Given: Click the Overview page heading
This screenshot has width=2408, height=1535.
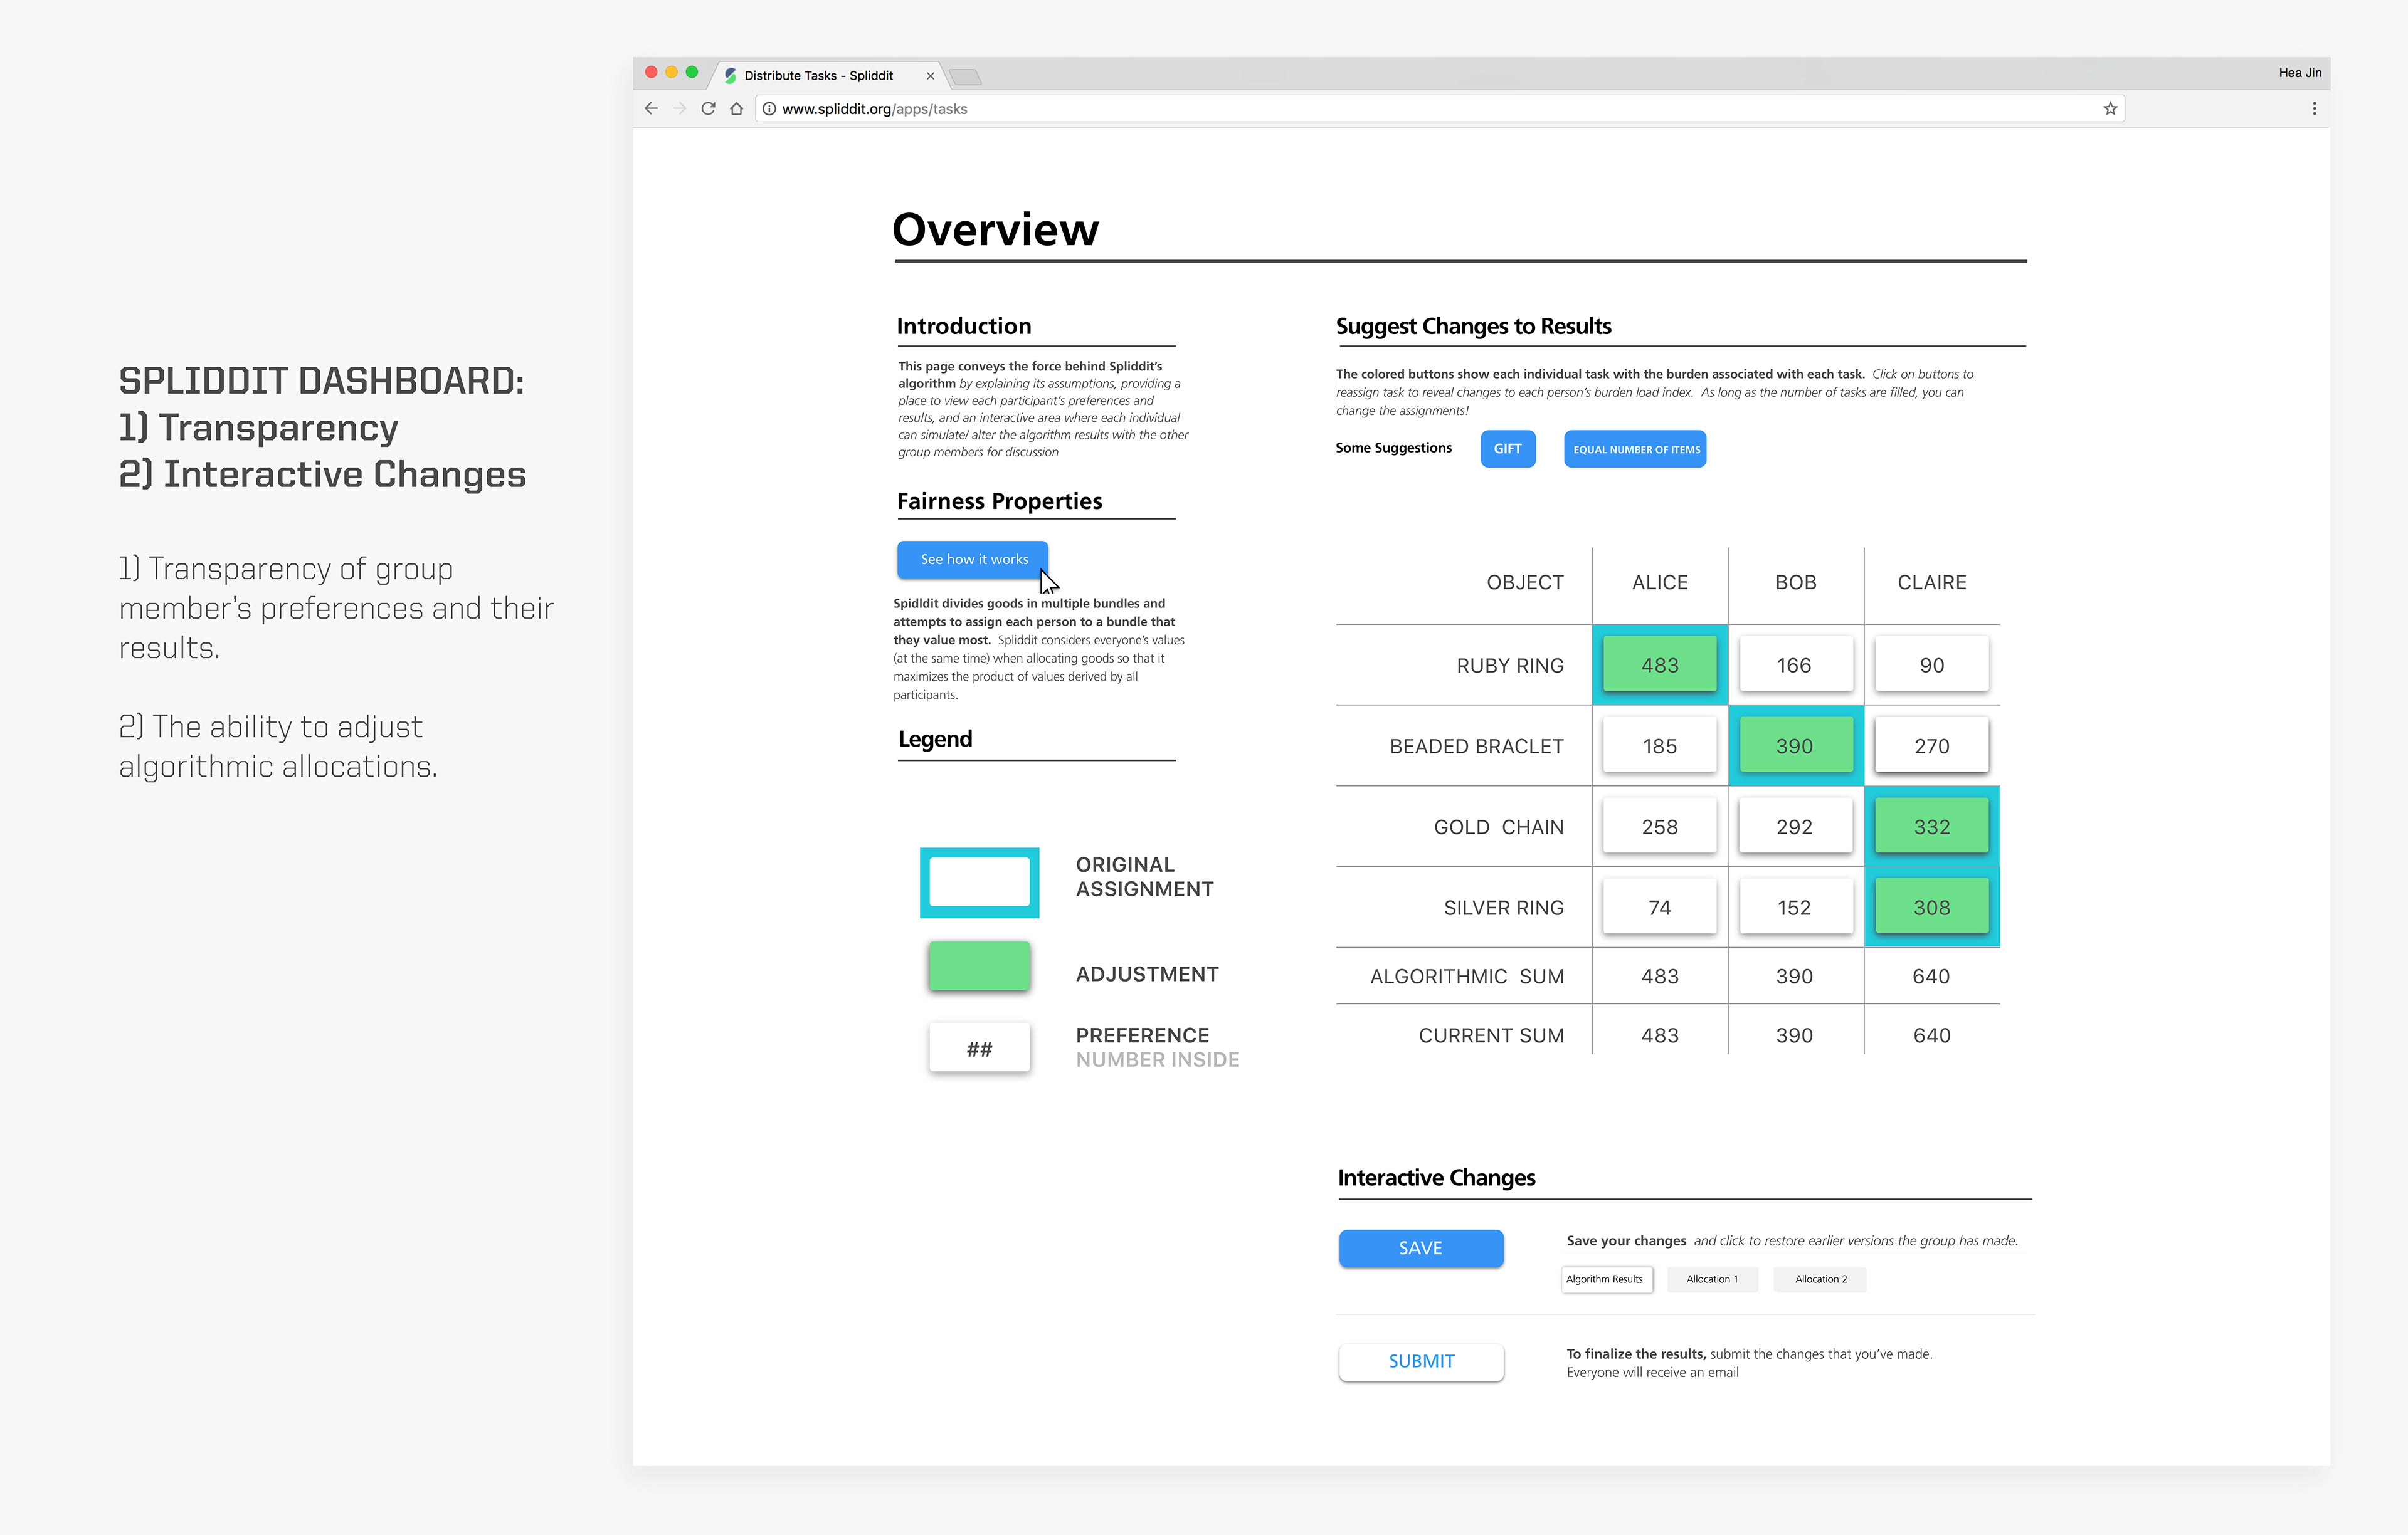Looking at the screenshot, I should pyautogui.click(x=995, y=230).
